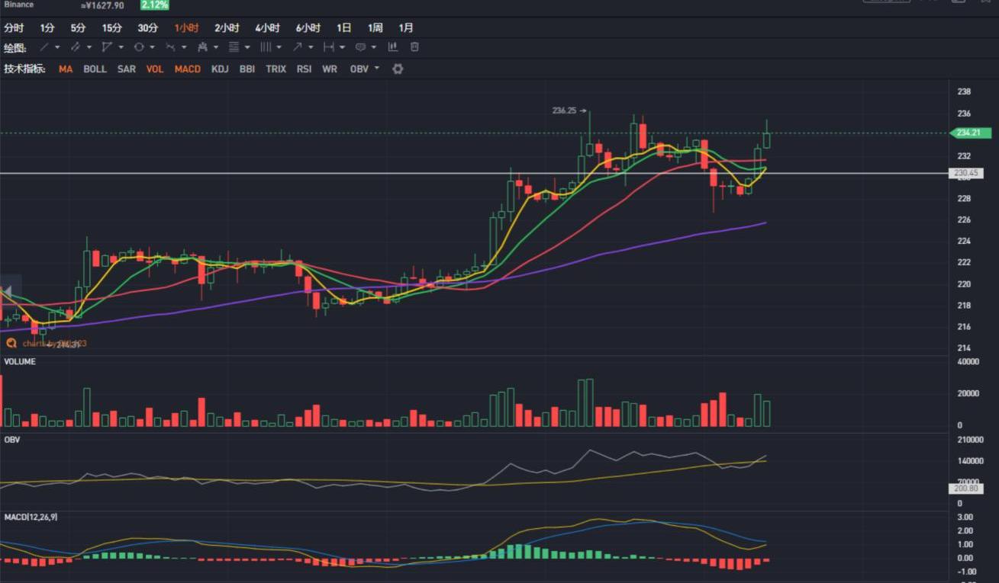
Task: Choose the circle shape drawing tool
Action: (x=139, y=47)
